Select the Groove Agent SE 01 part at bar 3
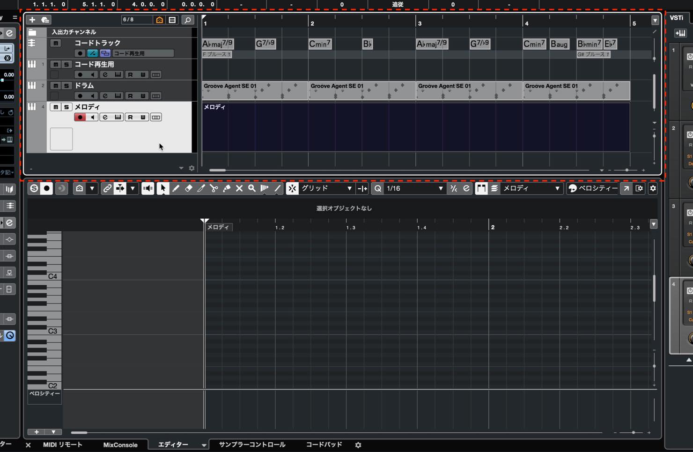 tap(469, 90)
